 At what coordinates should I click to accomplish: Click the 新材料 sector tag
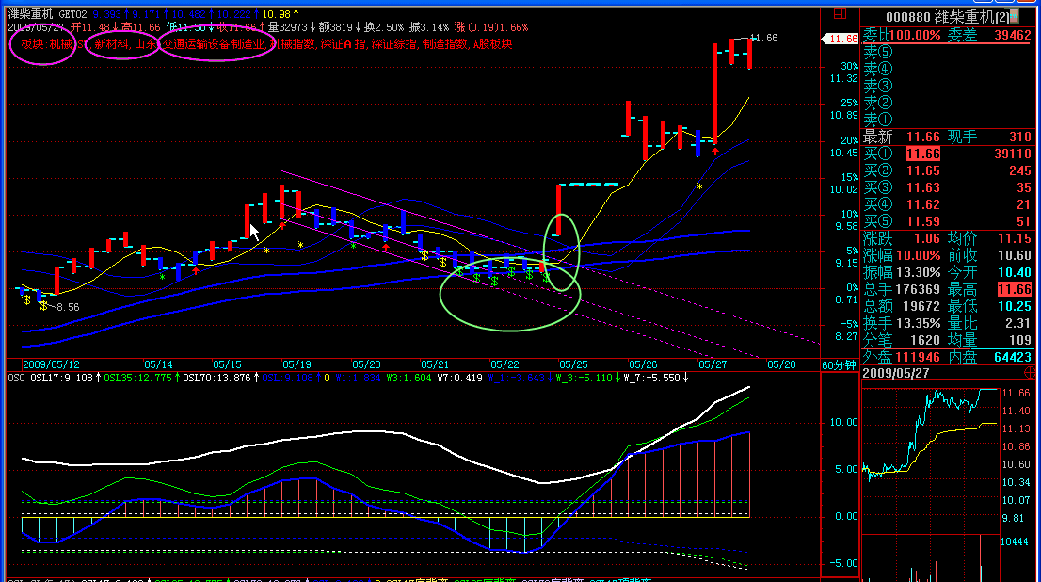111,44
